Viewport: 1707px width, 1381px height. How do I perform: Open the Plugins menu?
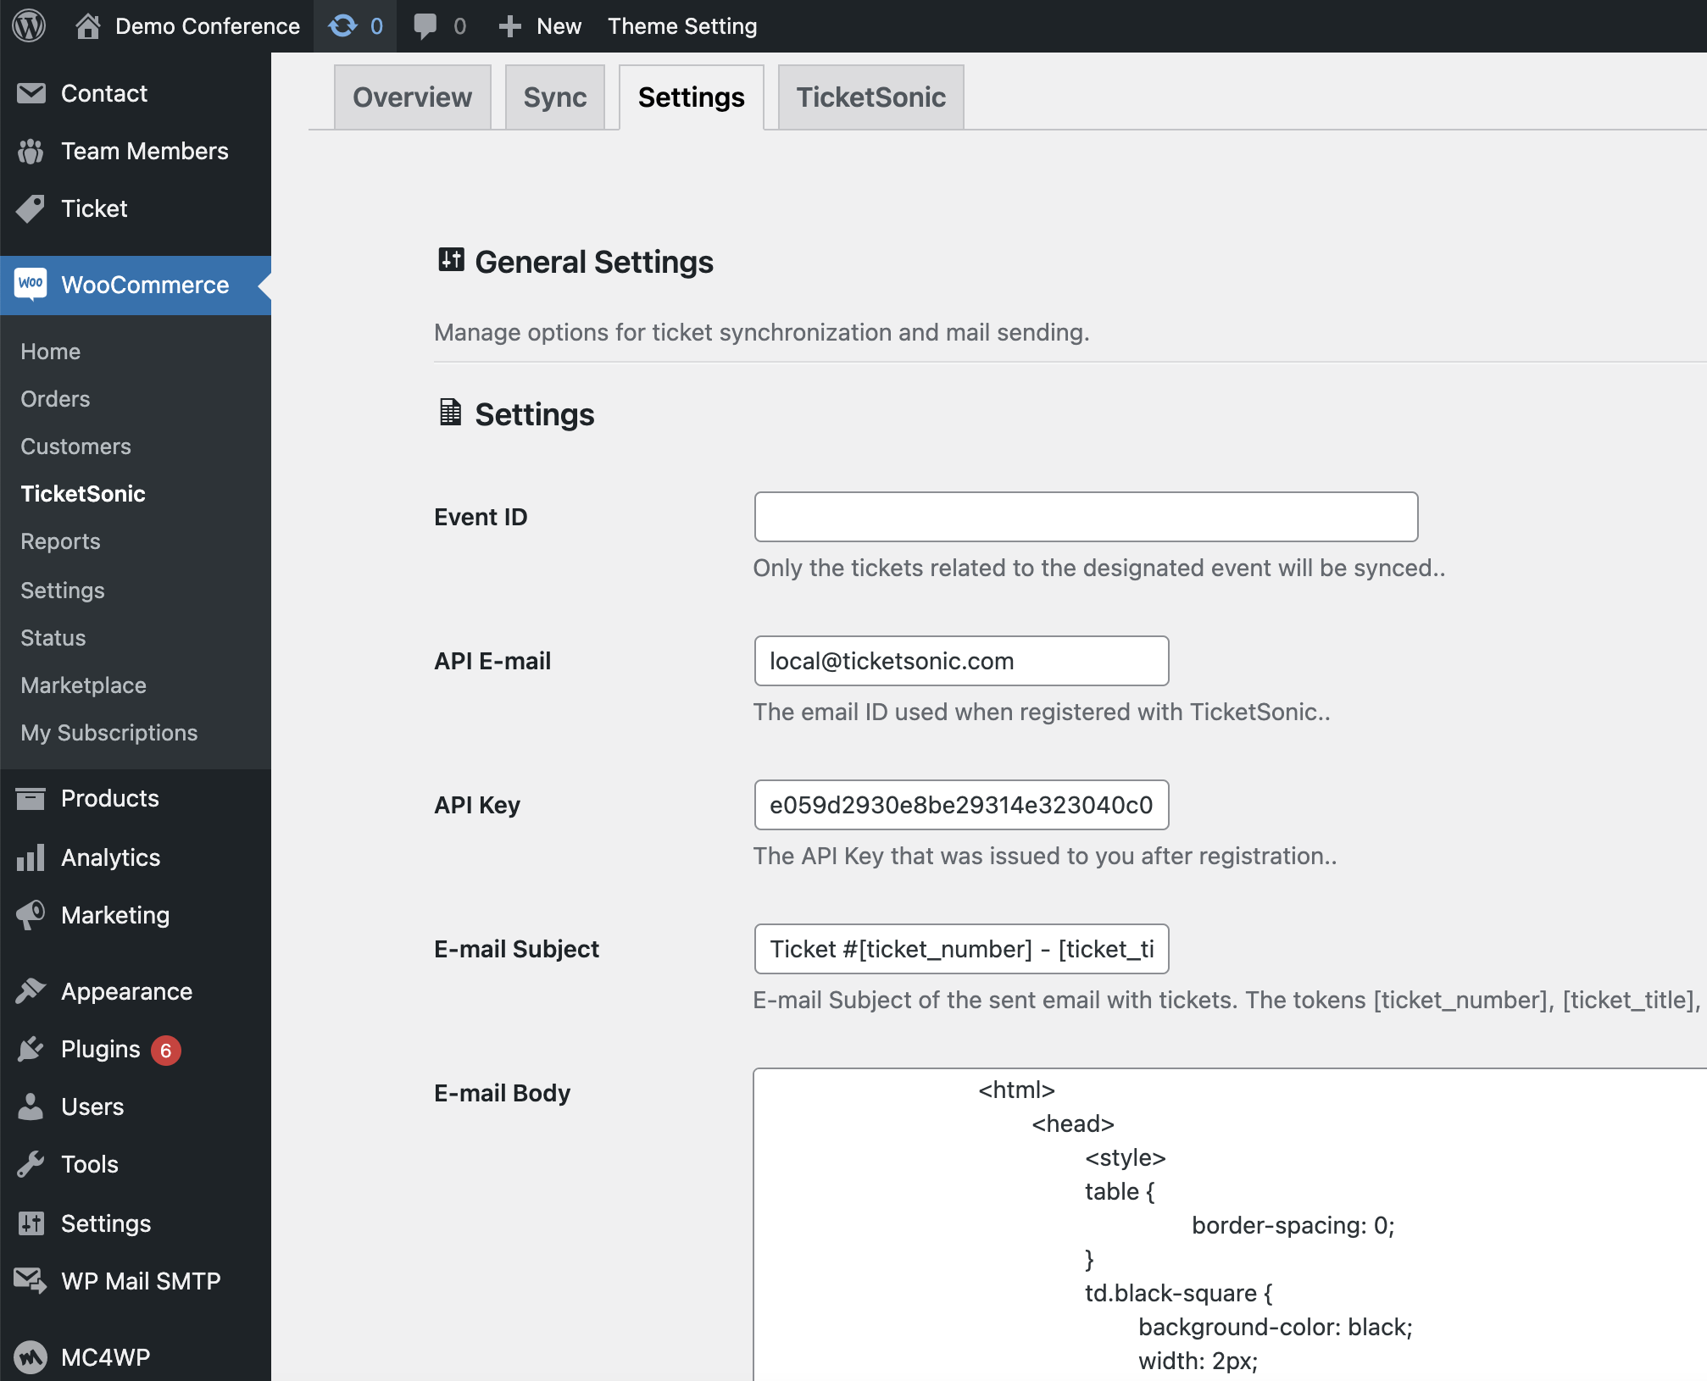pyautogui.click(x=101, y=1049)
